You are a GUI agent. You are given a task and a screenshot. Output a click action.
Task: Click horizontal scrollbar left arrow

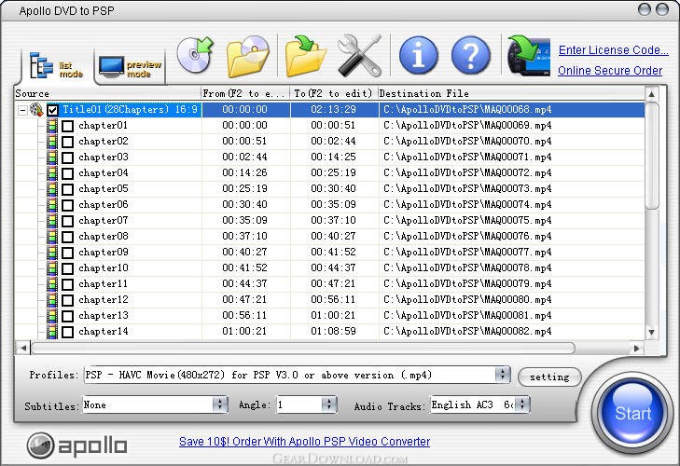(x=23, y=348)
